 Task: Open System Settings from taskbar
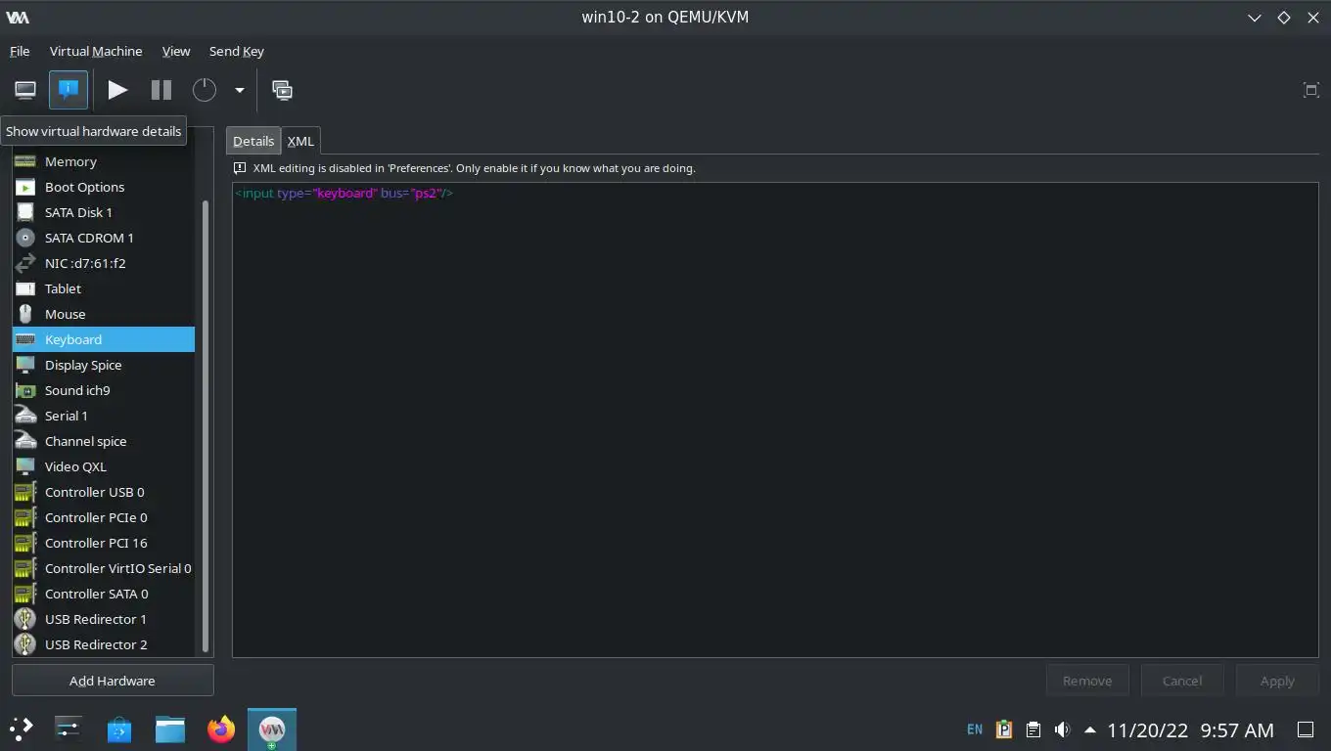click(68, 729)
